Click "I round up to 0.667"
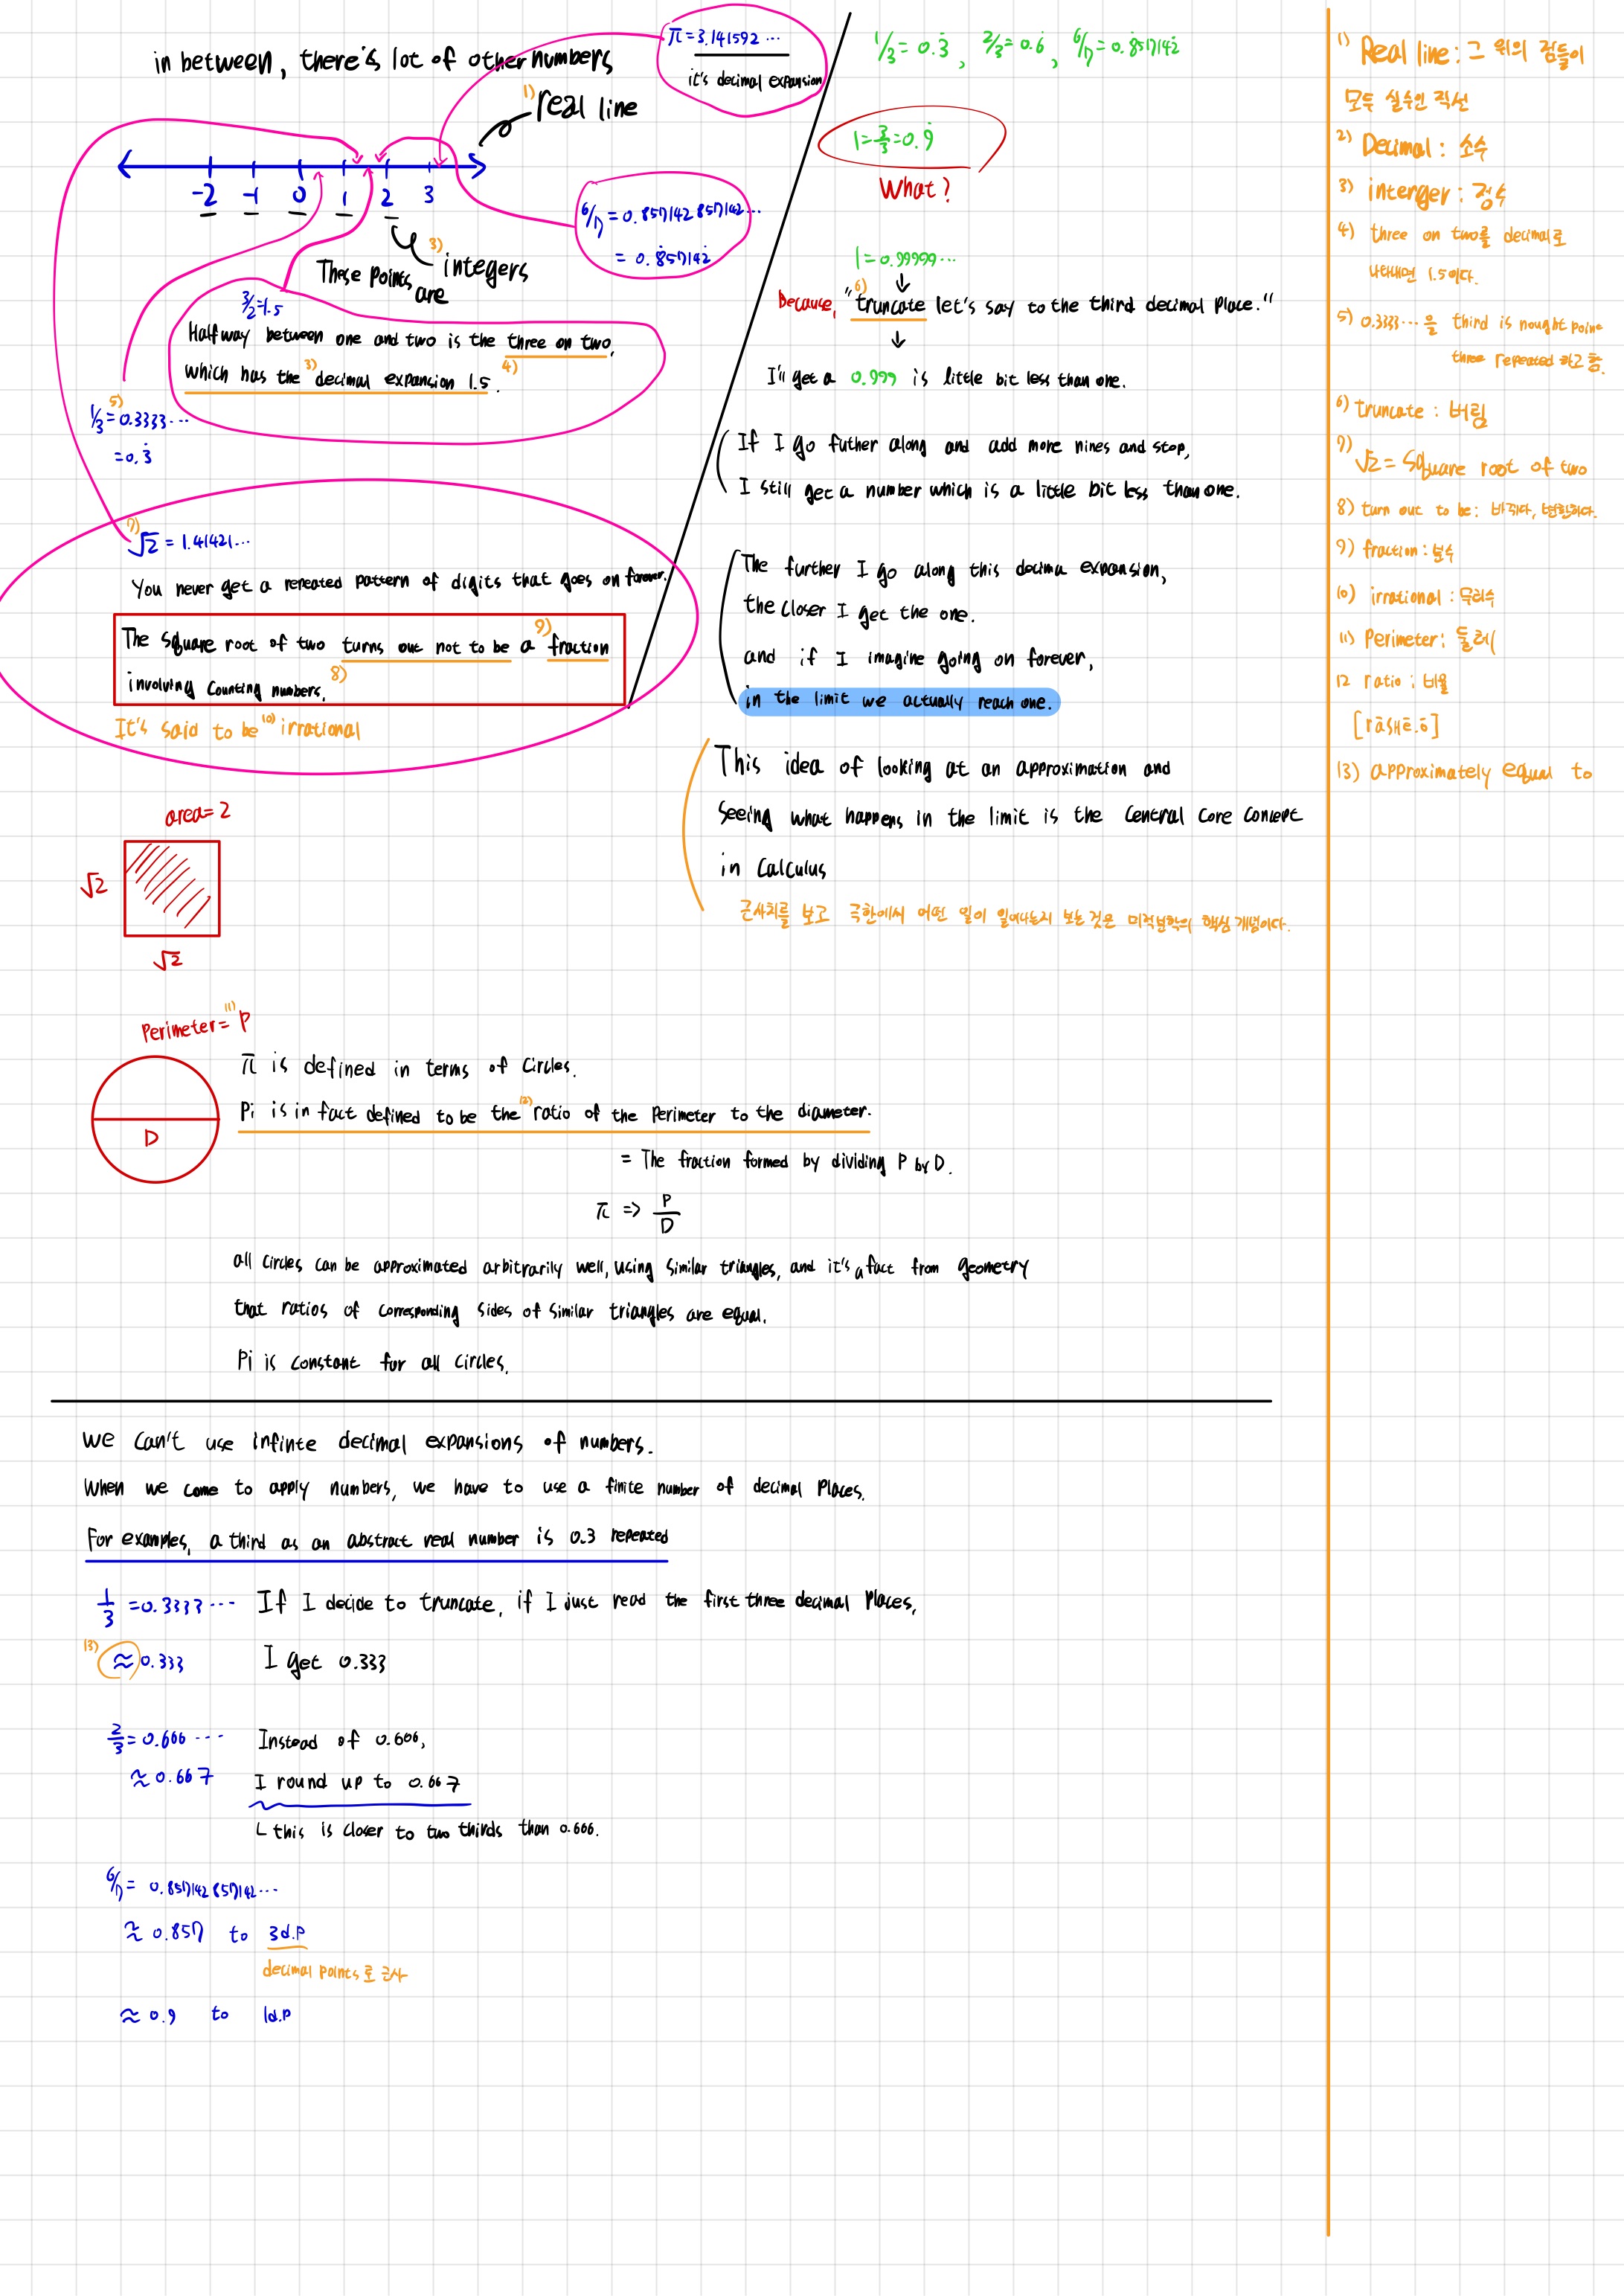1624x2296 pixels. coord(357,1783)
